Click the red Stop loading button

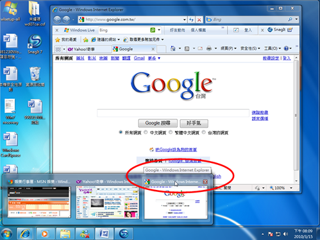(199, 20)
